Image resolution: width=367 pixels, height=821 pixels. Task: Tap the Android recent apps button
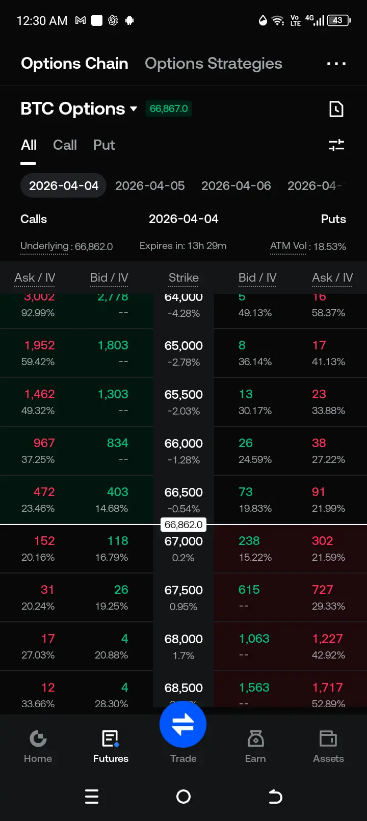coord(92,797)
